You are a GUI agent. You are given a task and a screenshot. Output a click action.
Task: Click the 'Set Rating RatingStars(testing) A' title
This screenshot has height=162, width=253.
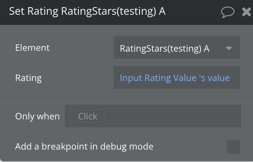[x=87, y=12]
